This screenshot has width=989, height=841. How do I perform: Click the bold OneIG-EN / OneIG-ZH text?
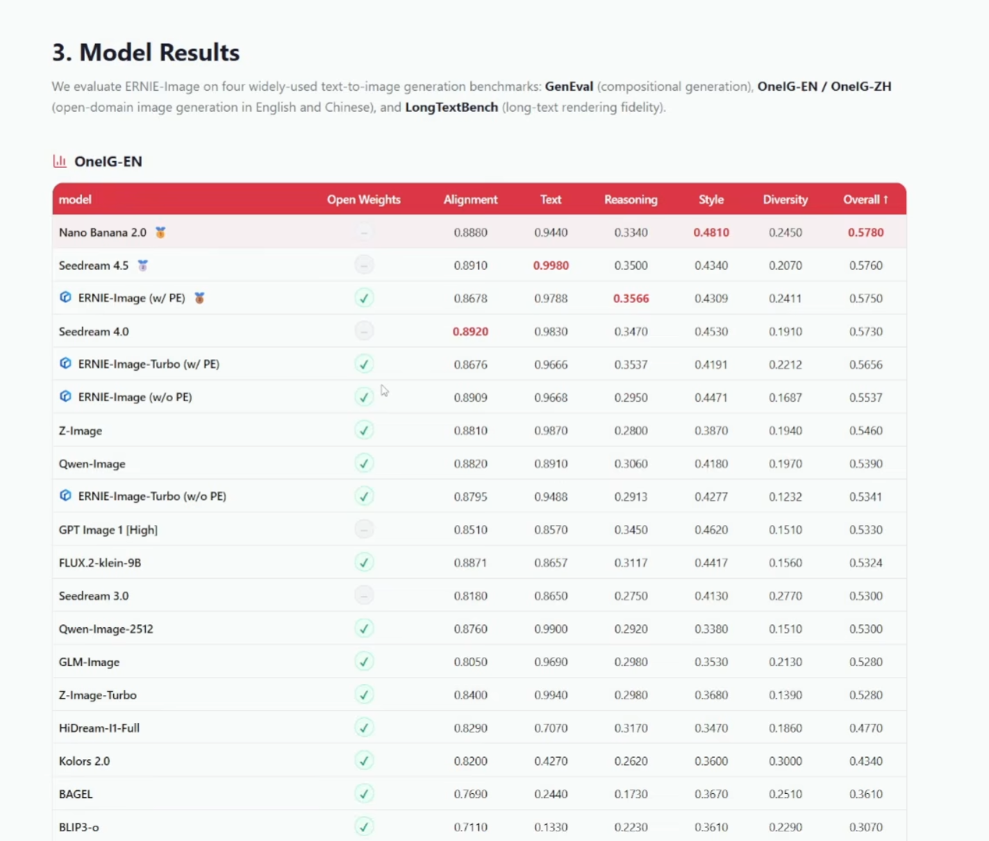pyautogui.click(x=824, y=87)
